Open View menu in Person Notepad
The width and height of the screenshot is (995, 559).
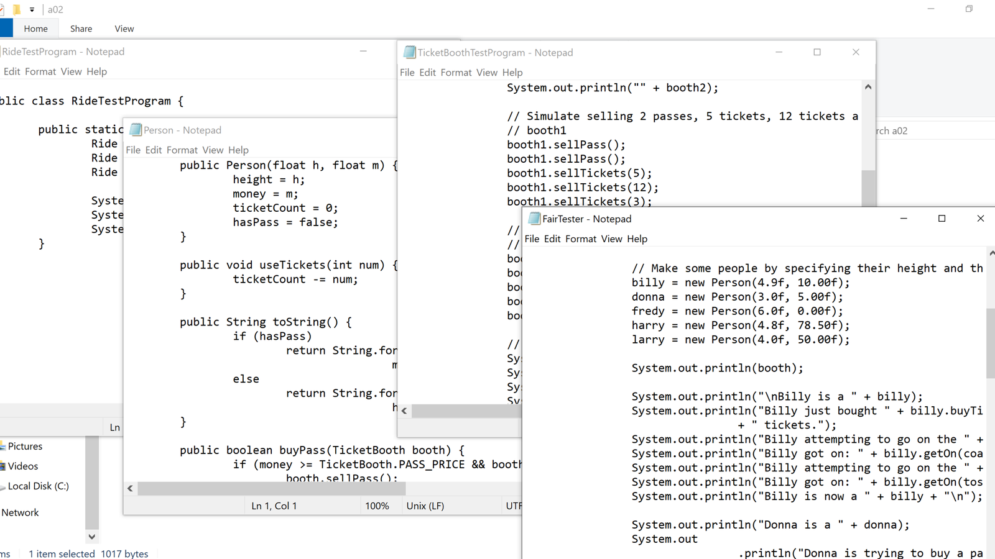pyautogui.click(x=213, y=150)
